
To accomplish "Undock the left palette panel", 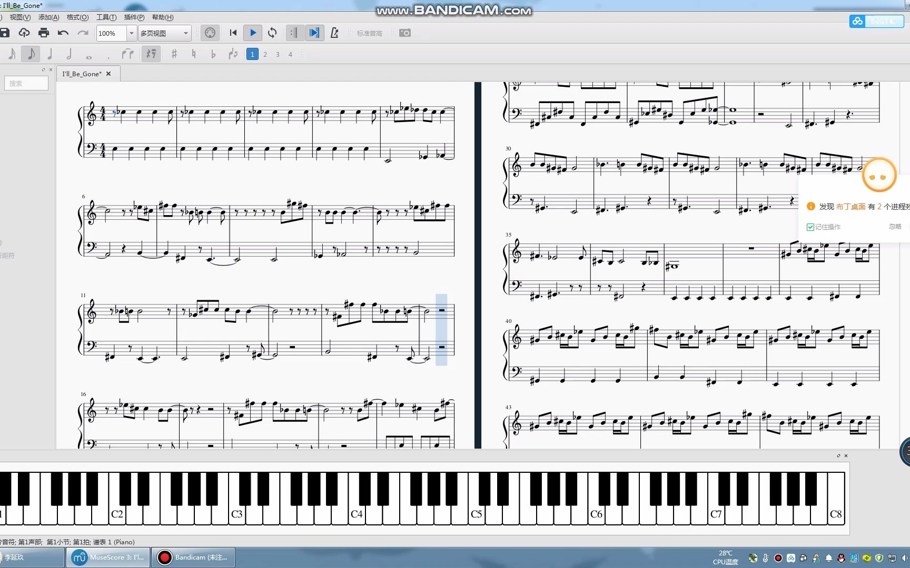I will [x=43, y=69].
